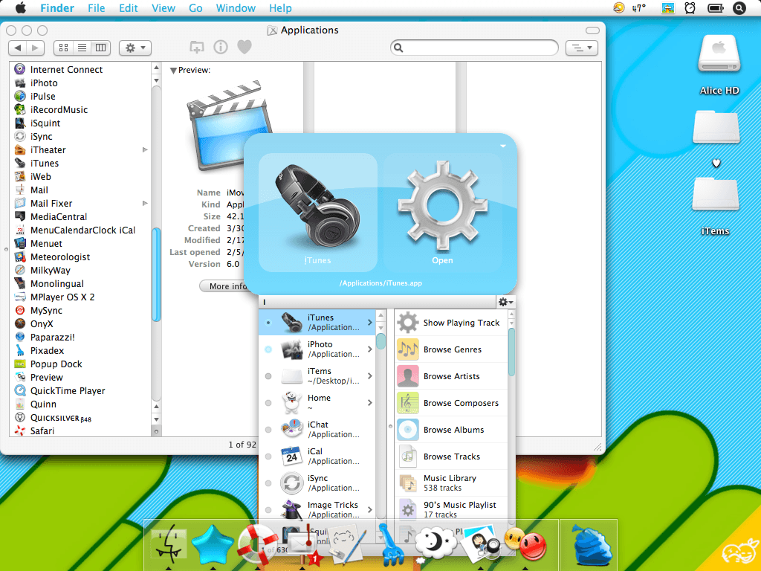Switch Finder to column view

pos(101,48)
